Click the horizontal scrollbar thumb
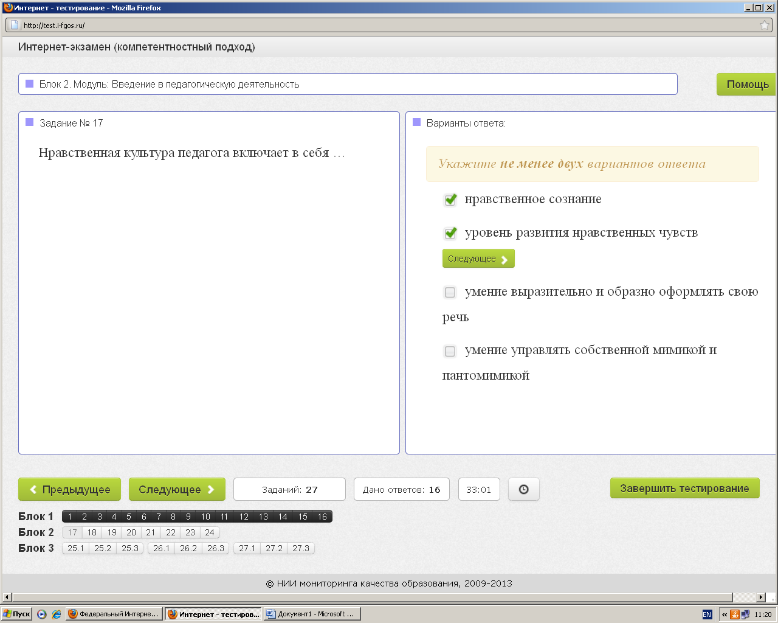Viewport: 778px width, 623px height. 372,597
